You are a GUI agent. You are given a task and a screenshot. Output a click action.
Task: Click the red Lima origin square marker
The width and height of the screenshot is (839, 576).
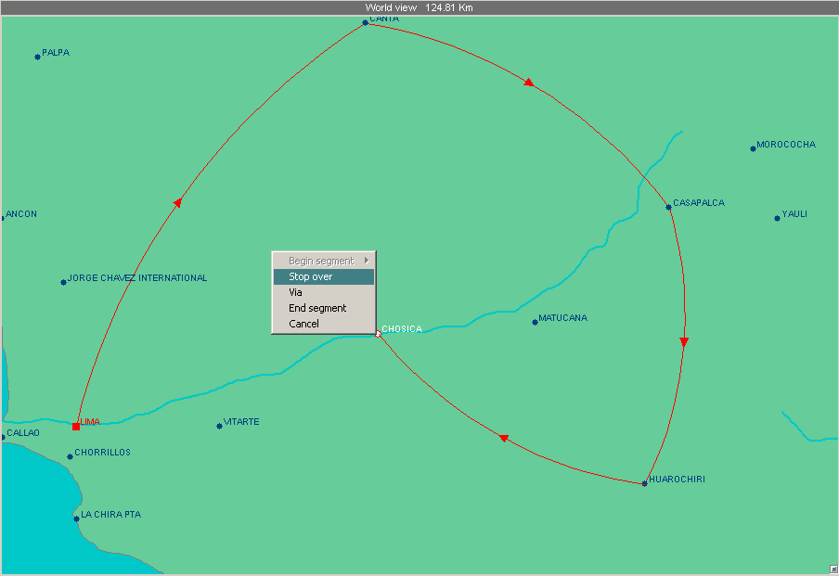click(x=76, y=427)
